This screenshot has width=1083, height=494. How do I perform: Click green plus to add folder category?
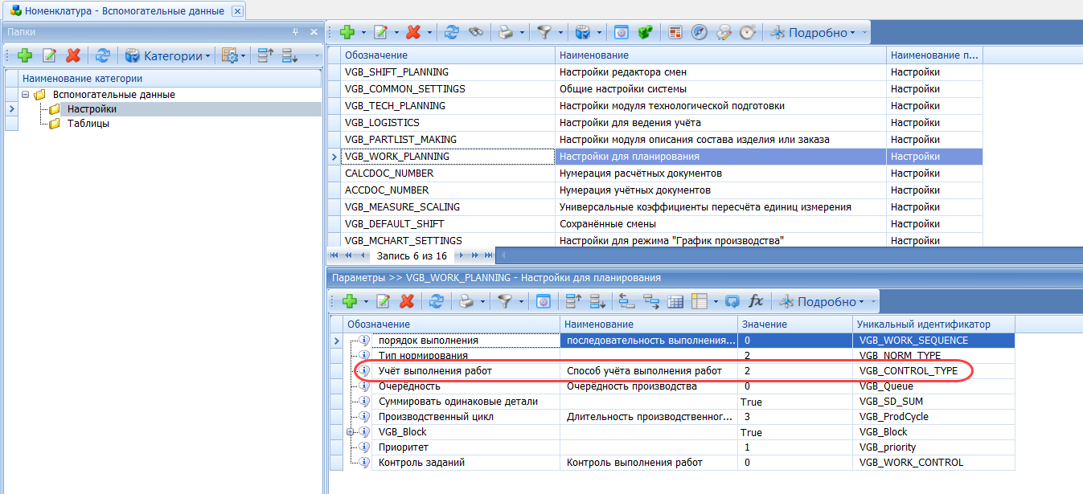[x=24, y=55]
